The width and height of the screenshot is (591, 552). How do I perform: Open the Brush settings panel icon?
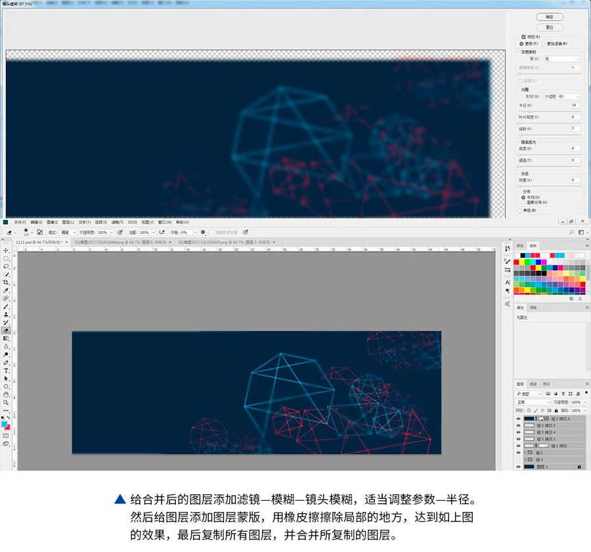pyautogui.click(x=508, y=262)
